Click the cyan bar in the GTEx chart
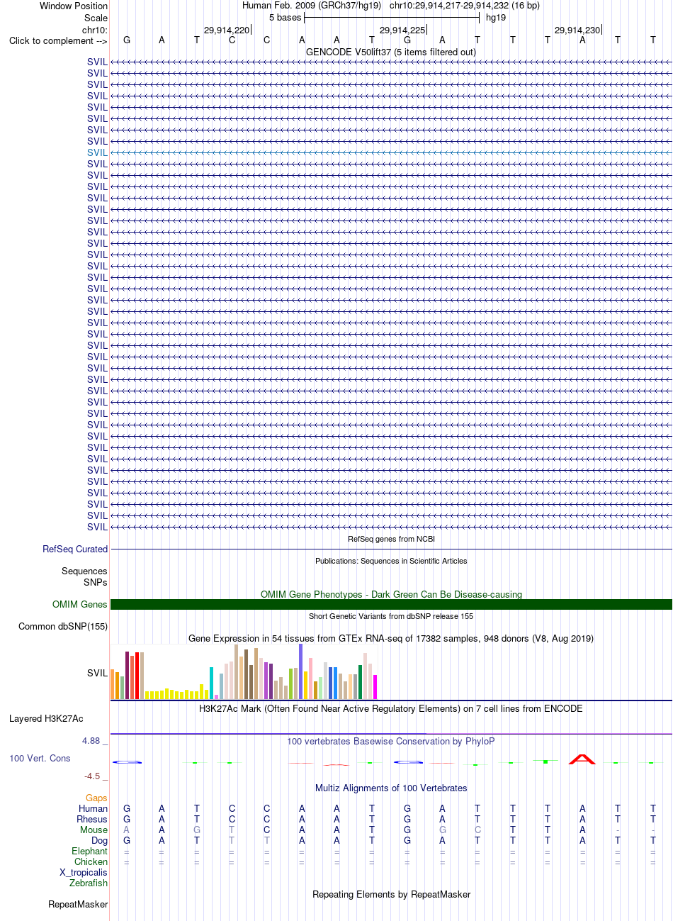This screenshot has height=921, width=673. (211, 683)
